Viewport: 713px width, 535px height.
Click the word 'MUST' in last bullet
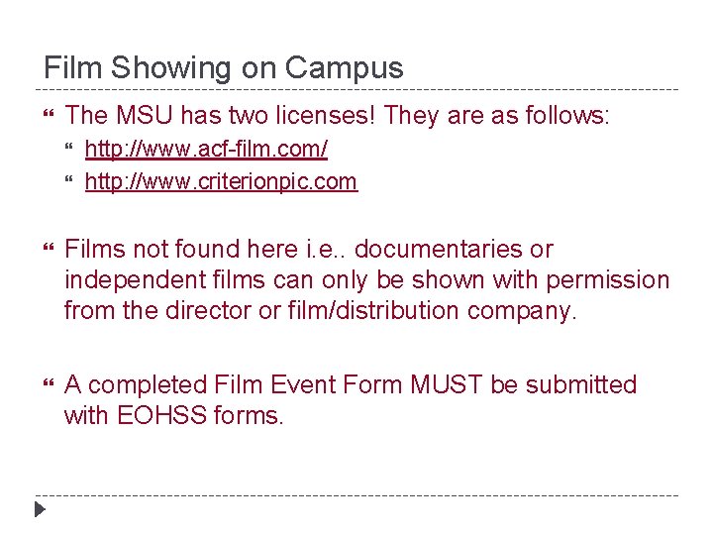pos(446,384)
